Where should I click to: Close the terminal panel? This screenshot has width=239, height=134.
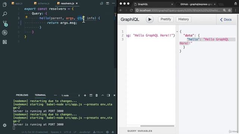click(114, 95)
